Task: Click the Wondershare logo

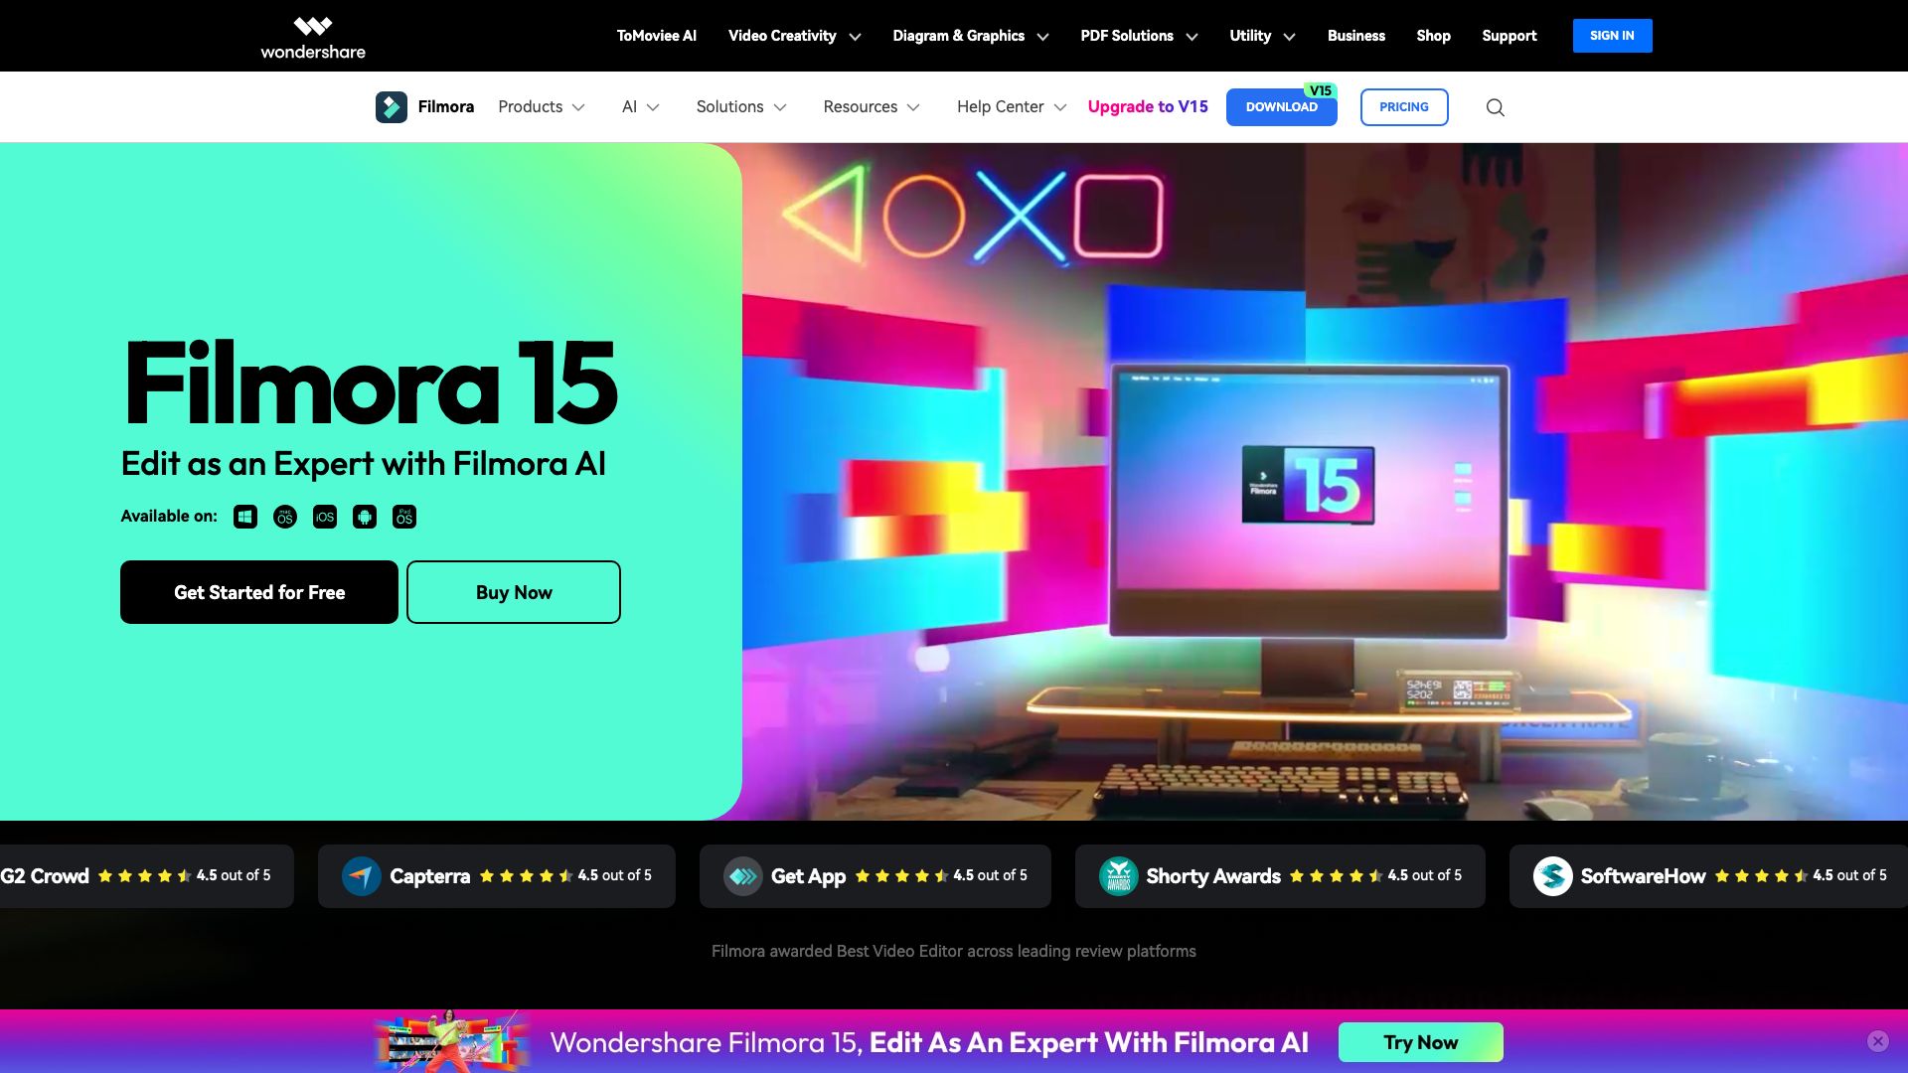Action: [311, 35]
